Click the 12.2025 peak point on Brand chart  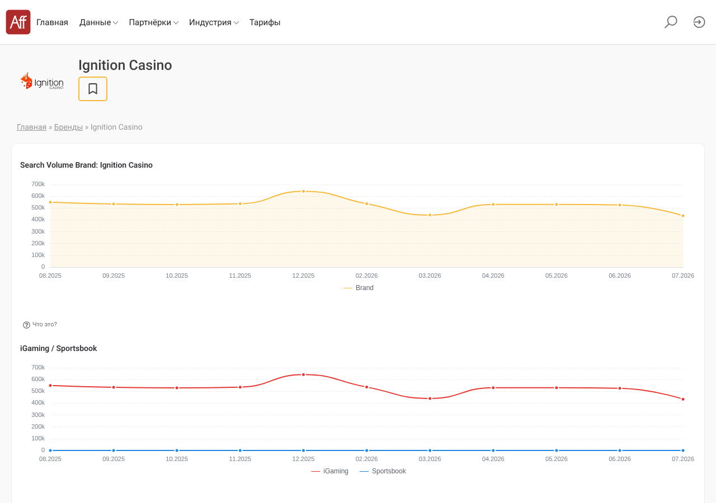[x=304, y=191]
